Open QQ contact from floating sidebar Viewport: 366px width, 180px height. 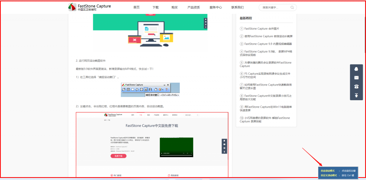point(356,69)
